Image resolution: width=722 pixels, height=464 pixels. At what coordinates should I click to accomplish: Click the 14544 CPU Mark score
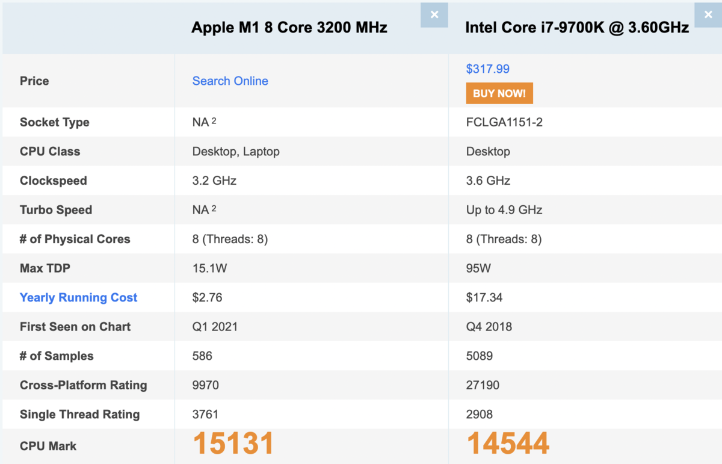508,444
